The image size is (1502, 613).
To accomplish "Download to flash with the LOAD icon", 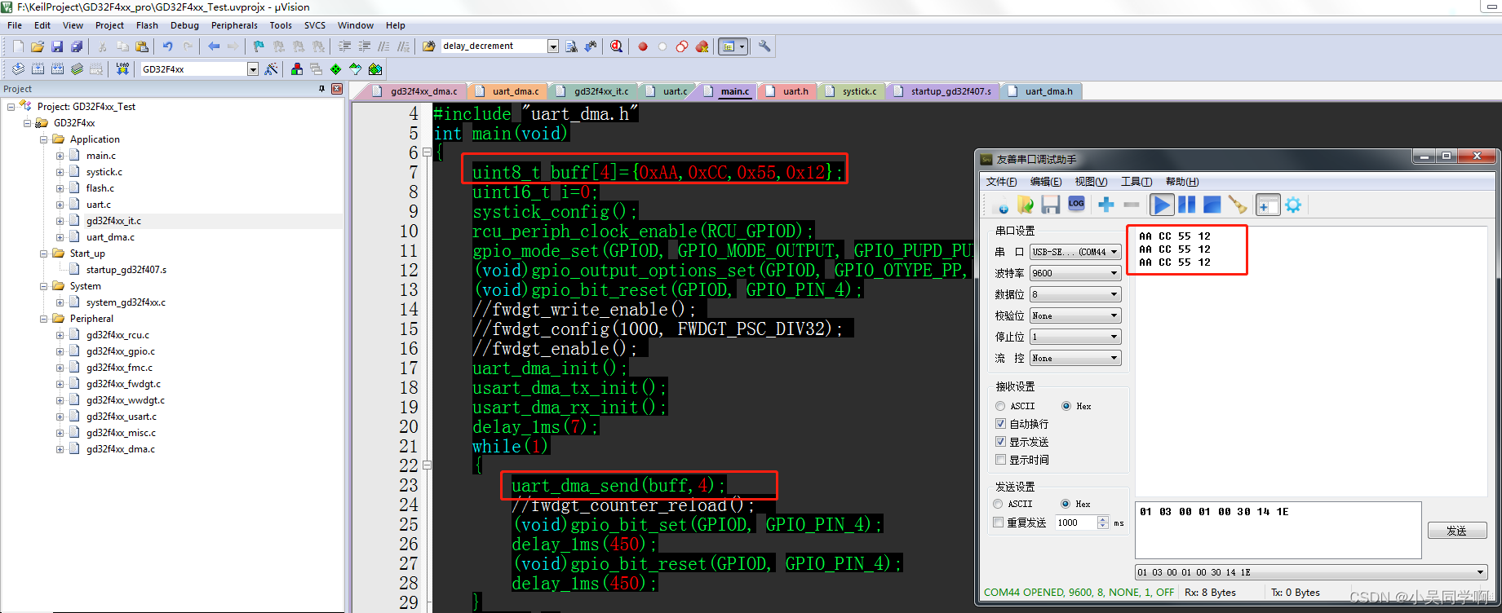I will coord(122,69).
